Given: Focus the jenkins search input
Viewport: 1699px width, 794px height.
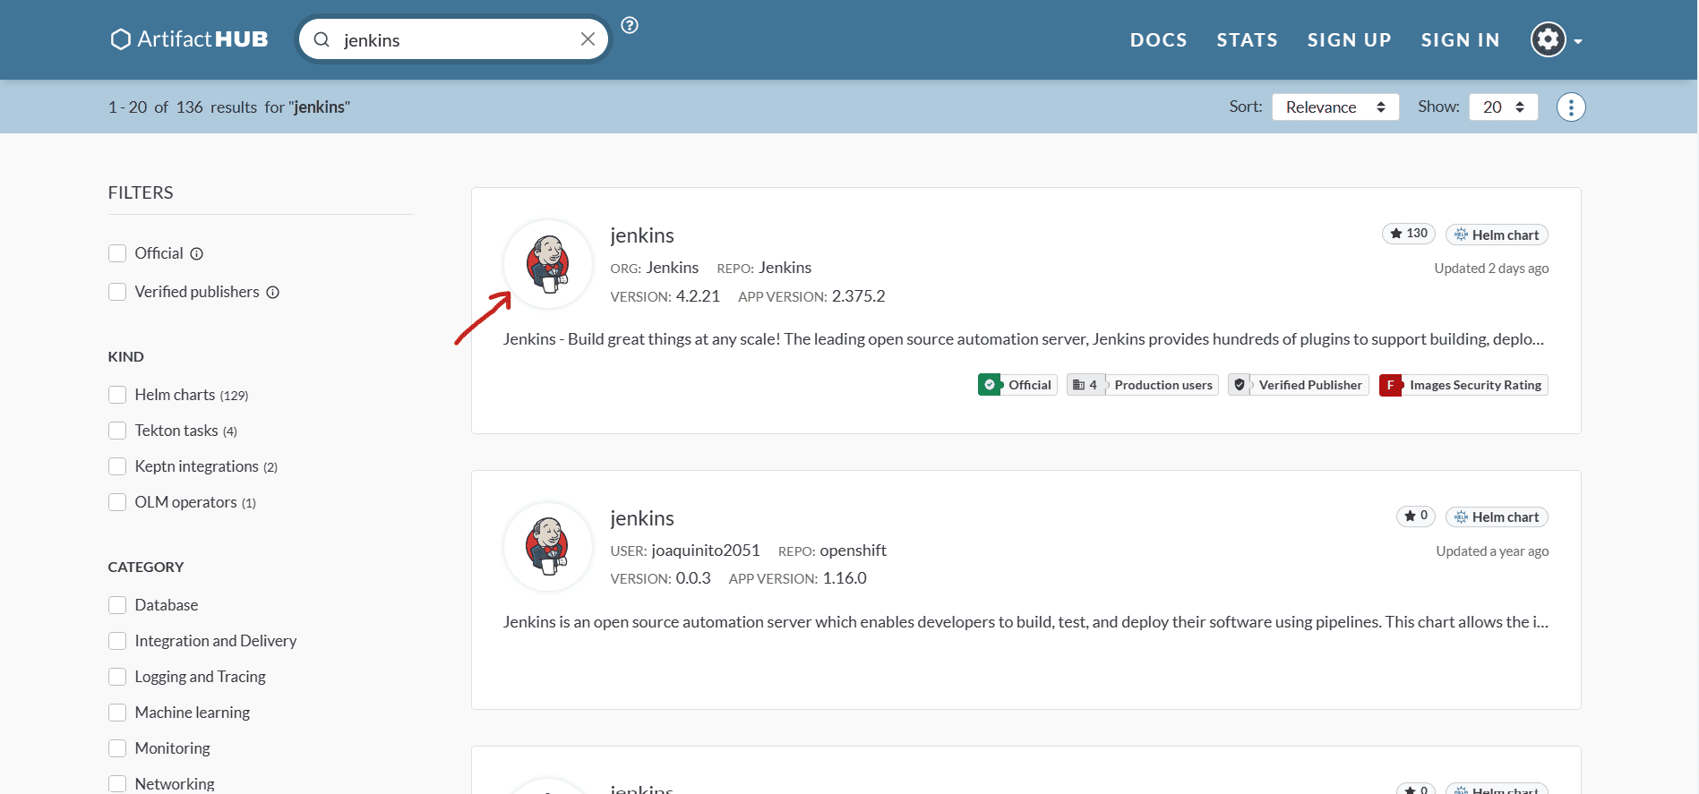Looking at the screenshot, I should [x=454, y=40].
